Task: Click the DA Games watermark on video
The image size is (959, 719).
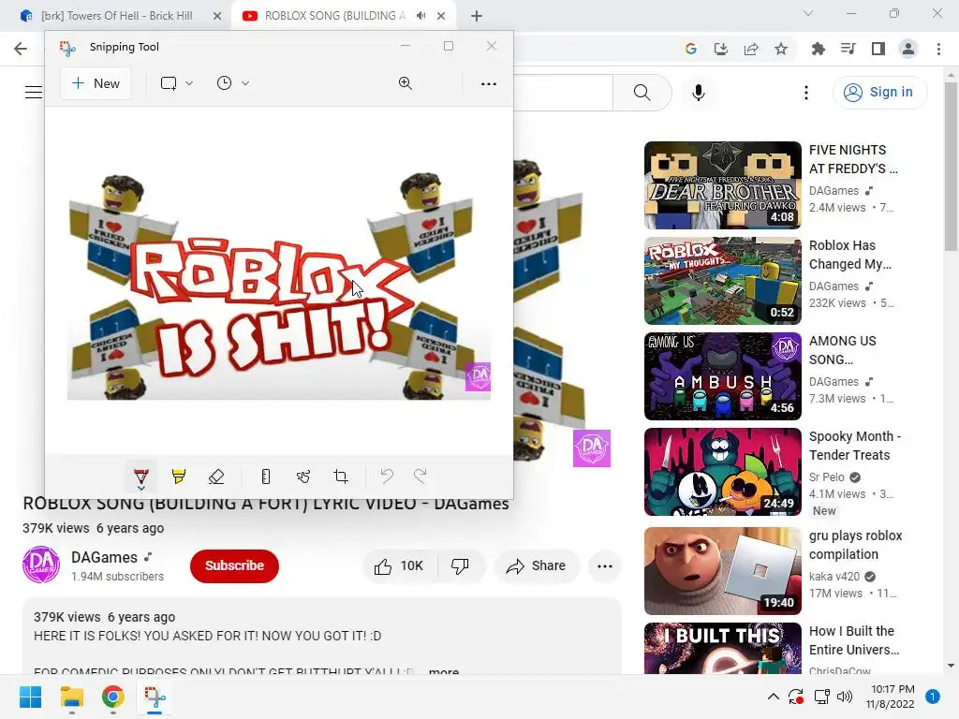Action: pyautogui.click(x=592, y=448)
